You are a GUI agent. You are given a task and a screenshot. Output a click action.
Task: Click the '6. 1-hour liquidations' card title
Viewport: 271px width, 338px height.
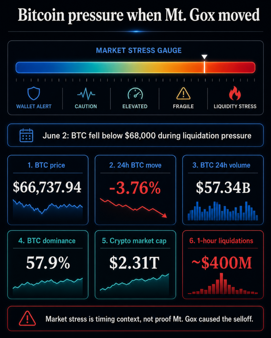point(221,241)
